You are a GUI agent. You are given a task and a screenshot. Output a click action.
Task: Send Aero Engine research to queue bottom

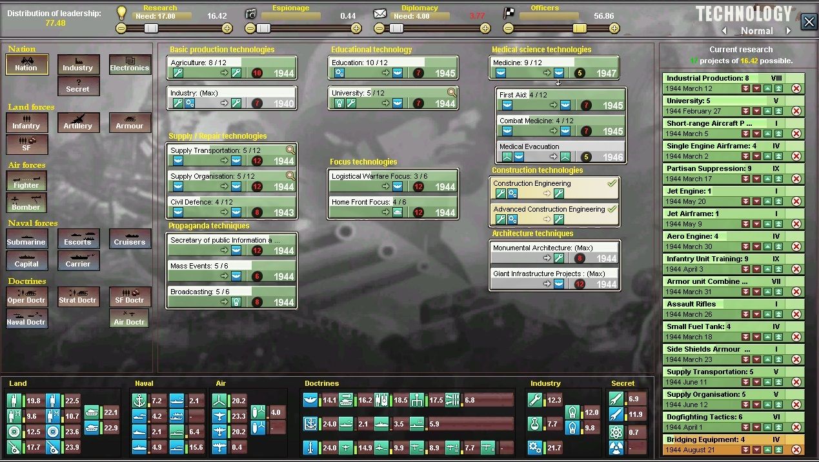(745, 246)
